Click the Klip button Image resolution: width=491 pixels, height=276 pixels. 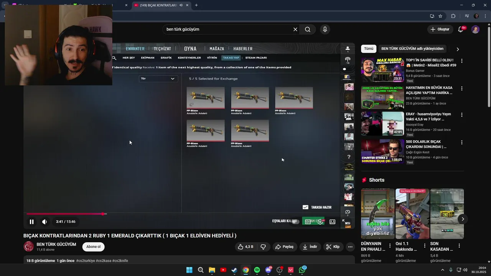[x=333, y=247]
